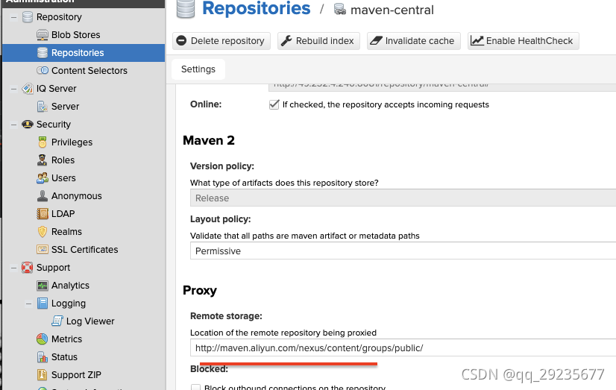Open Realms under Security
The width and height of the screenshot is (616, 390).
[x=67, y=232]
